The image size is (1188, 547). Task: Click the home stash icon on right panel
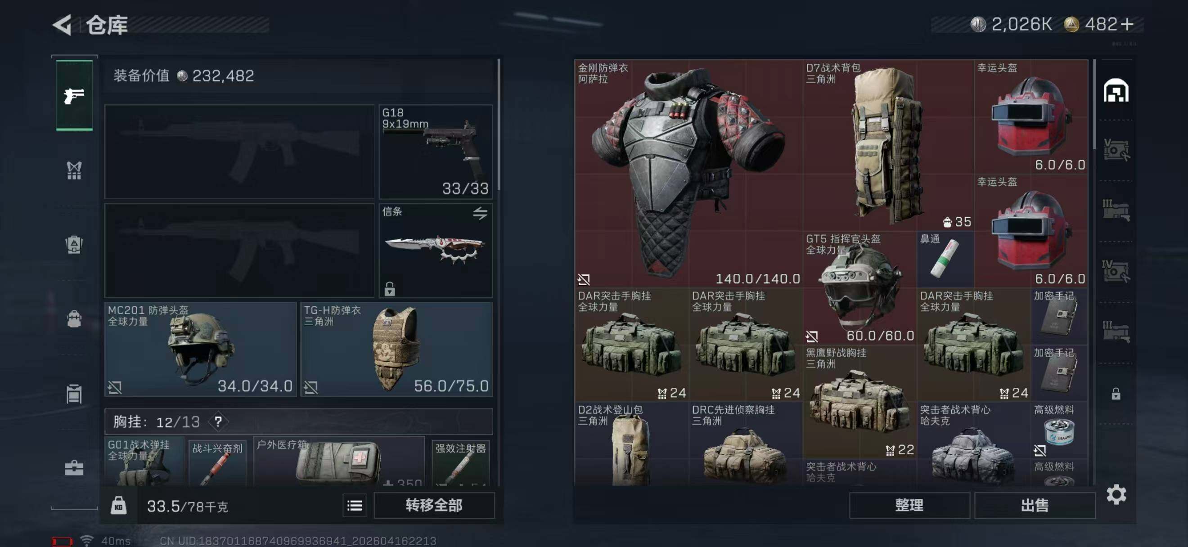pos(1116,91)
